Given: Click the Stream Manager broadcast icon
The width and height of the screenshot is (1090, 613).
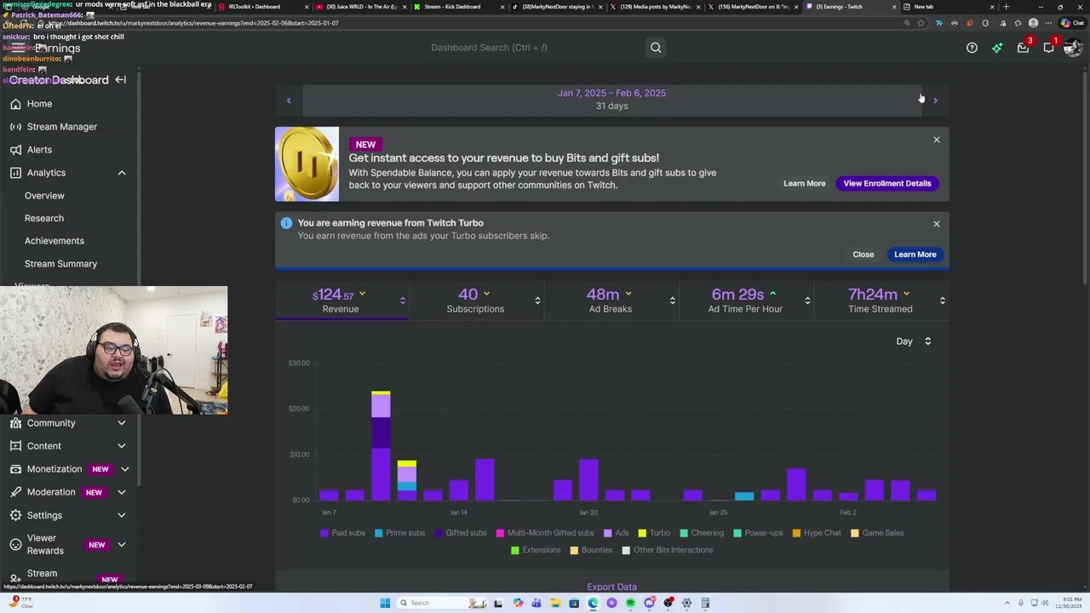Looking at the screenshot, I should coord(15,127).
